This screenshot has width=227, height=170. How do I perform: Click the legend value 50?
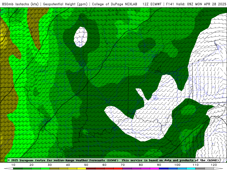(86, 165)
